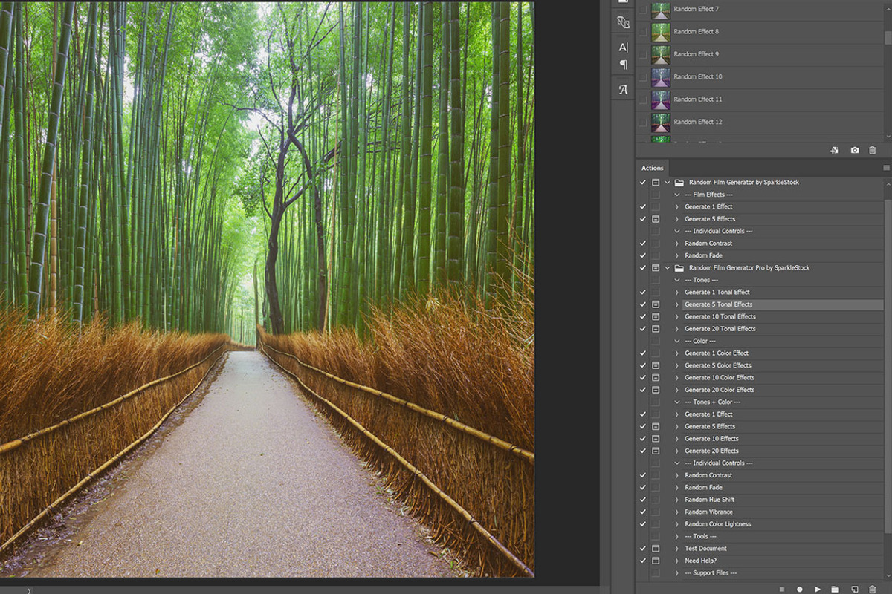Collapse the --- Film Effects --- action
Image resolution: width=892 pixels, height=594 pixels.
pyautogui.click(x=677, y=195)
